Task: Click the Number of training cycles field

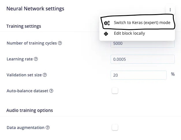Action: click(142, 44)
